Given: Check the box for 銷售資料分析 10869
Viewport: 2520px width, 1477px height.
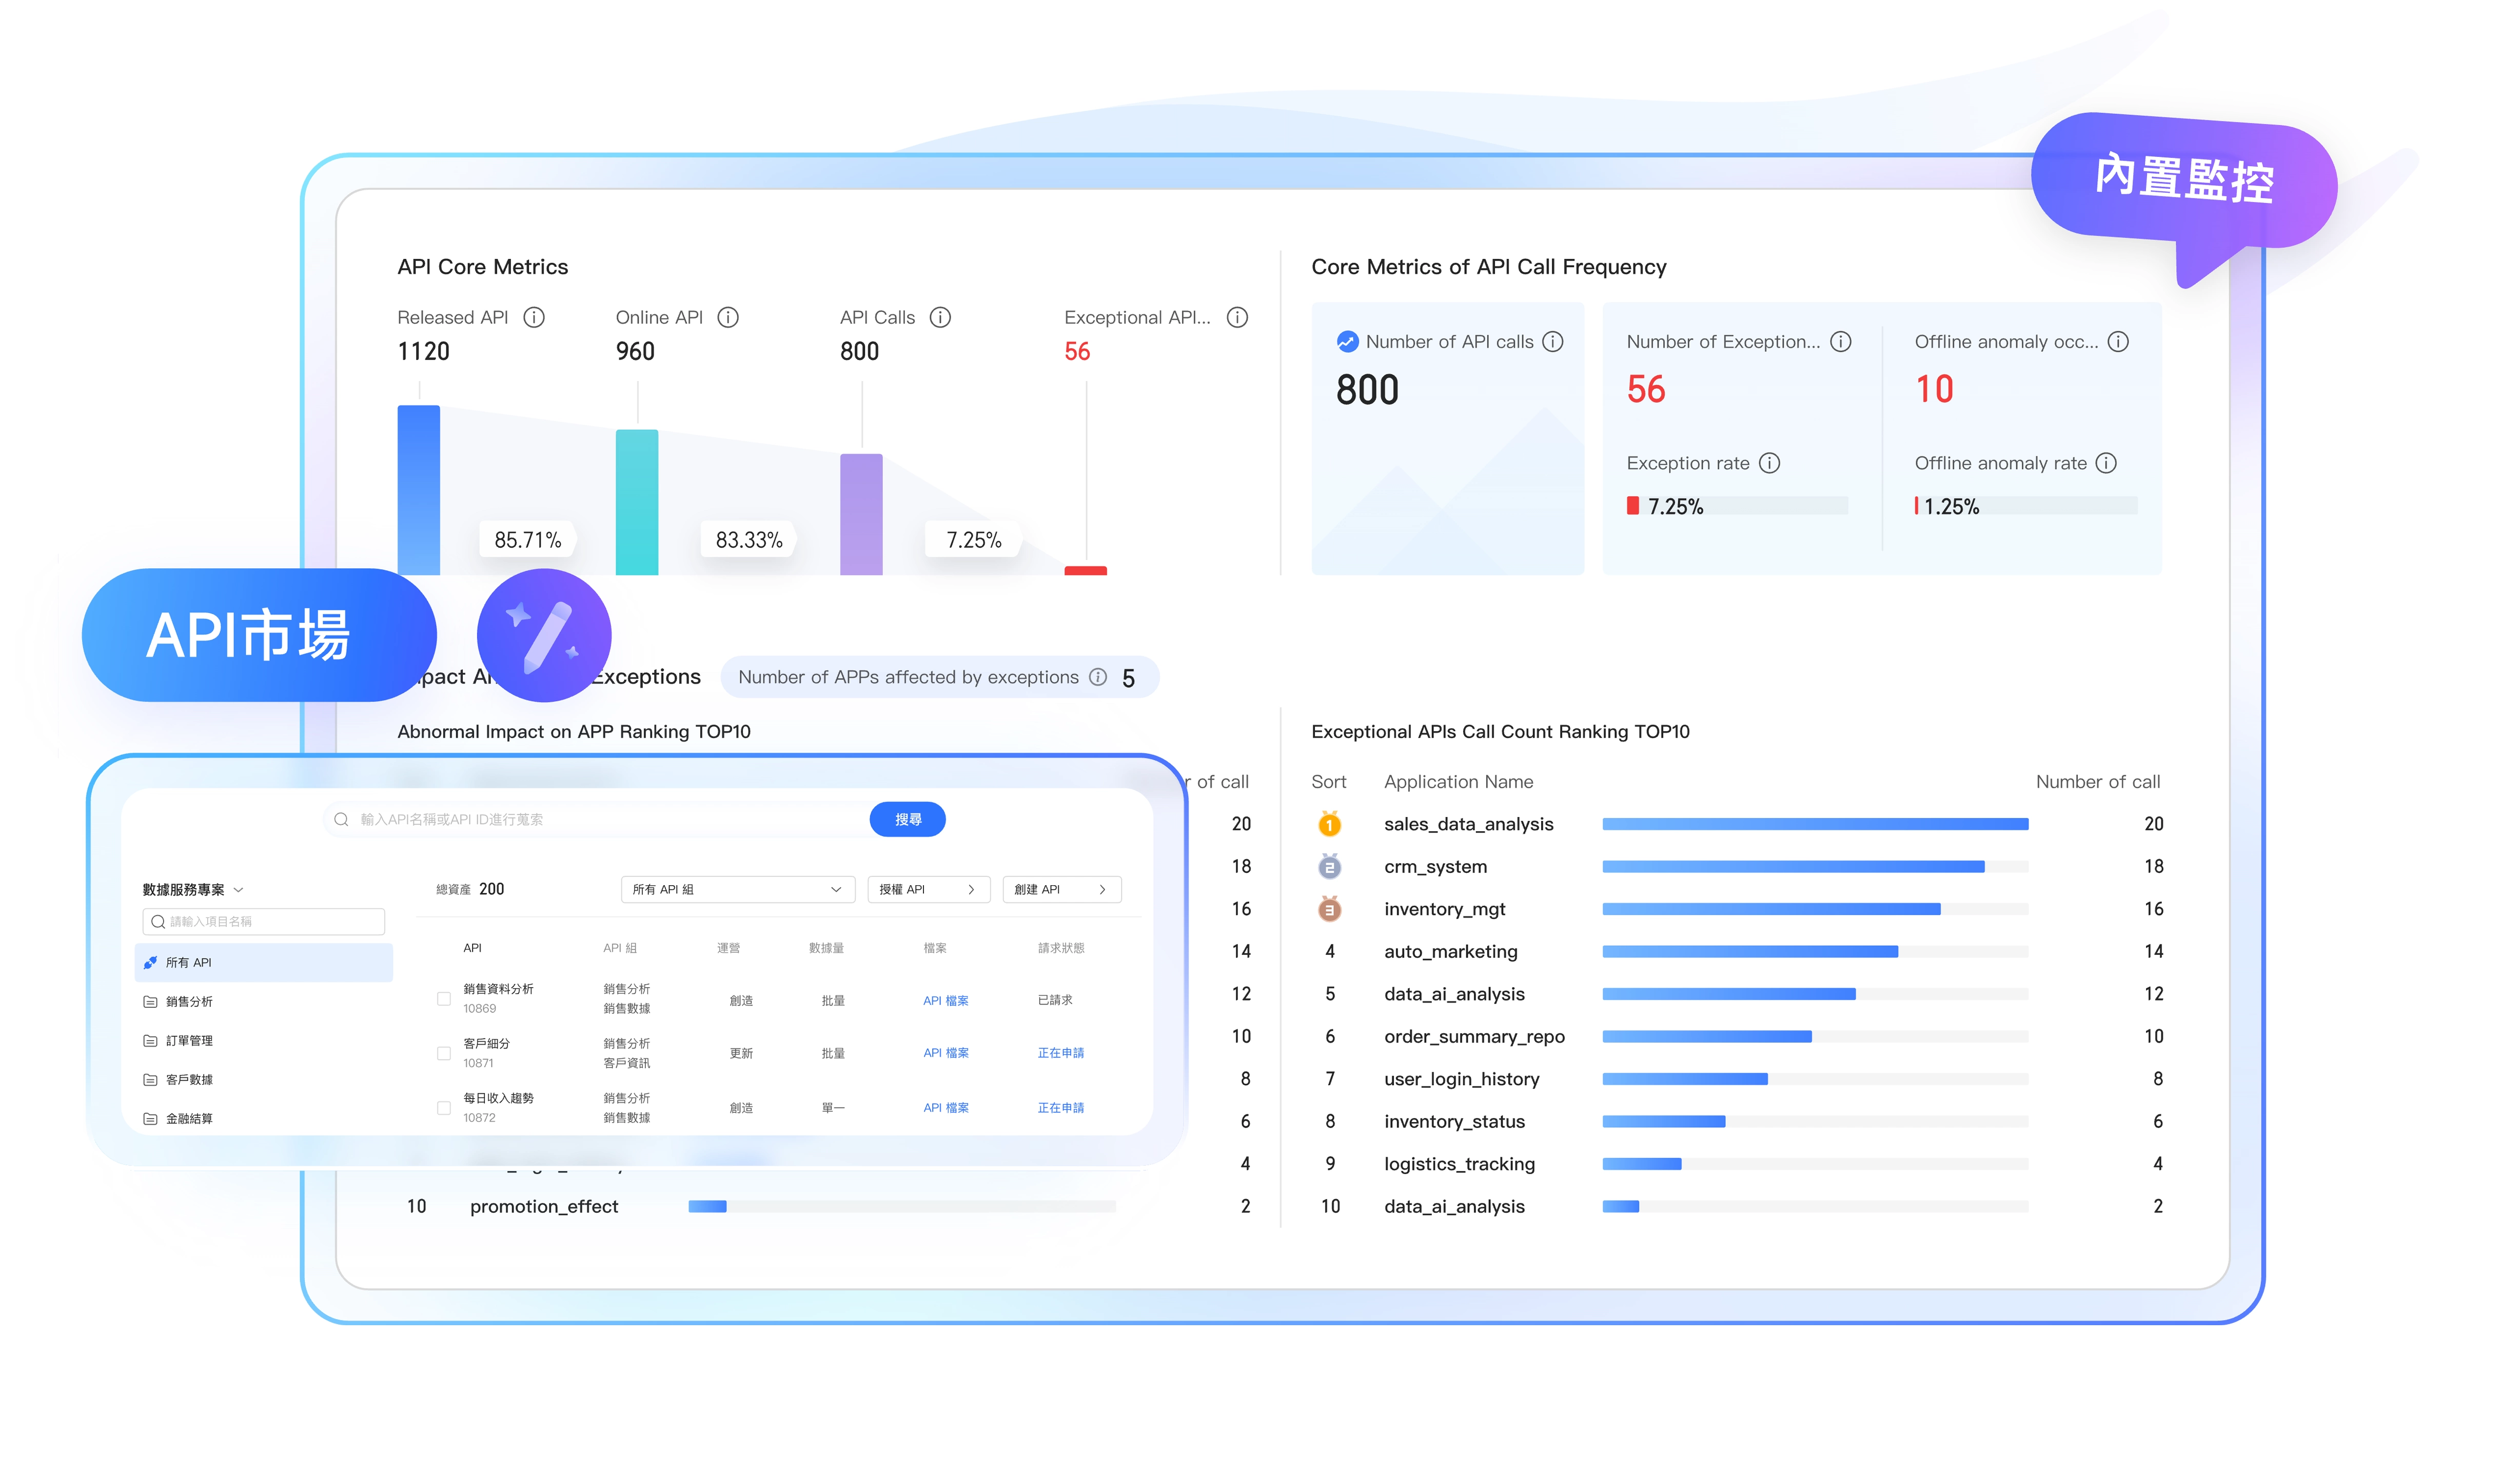Looking at the screenshot, I should [444, 1000].
